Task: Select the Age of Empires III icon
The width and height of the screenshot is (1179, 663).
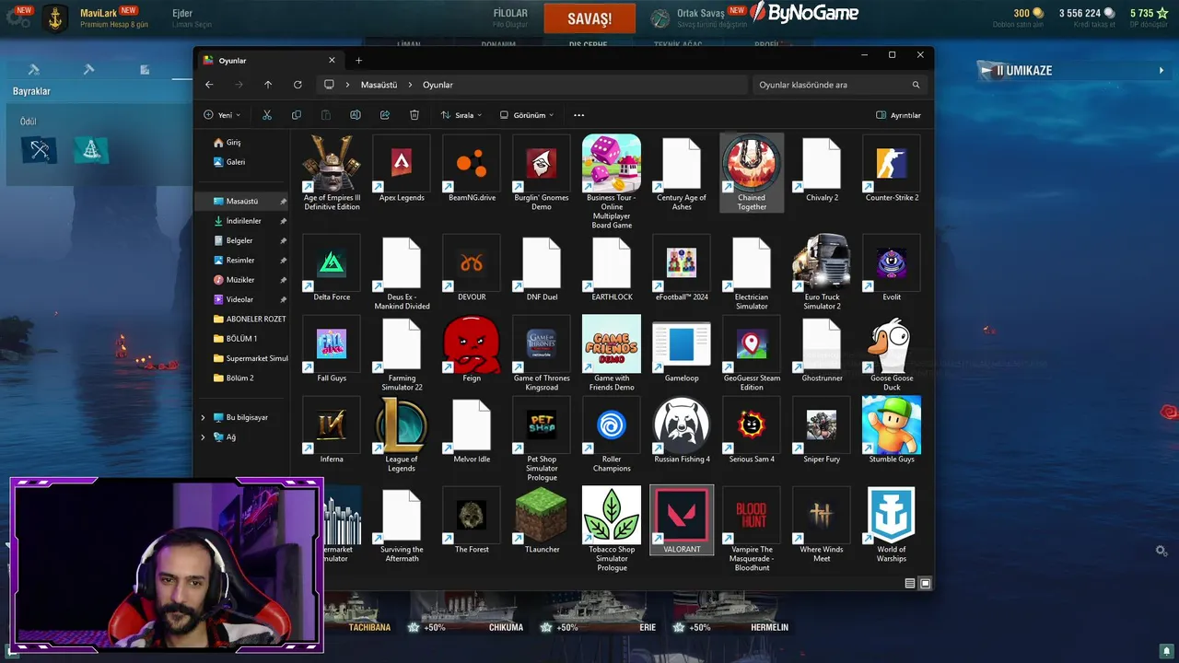Action: tap(332, 164)
